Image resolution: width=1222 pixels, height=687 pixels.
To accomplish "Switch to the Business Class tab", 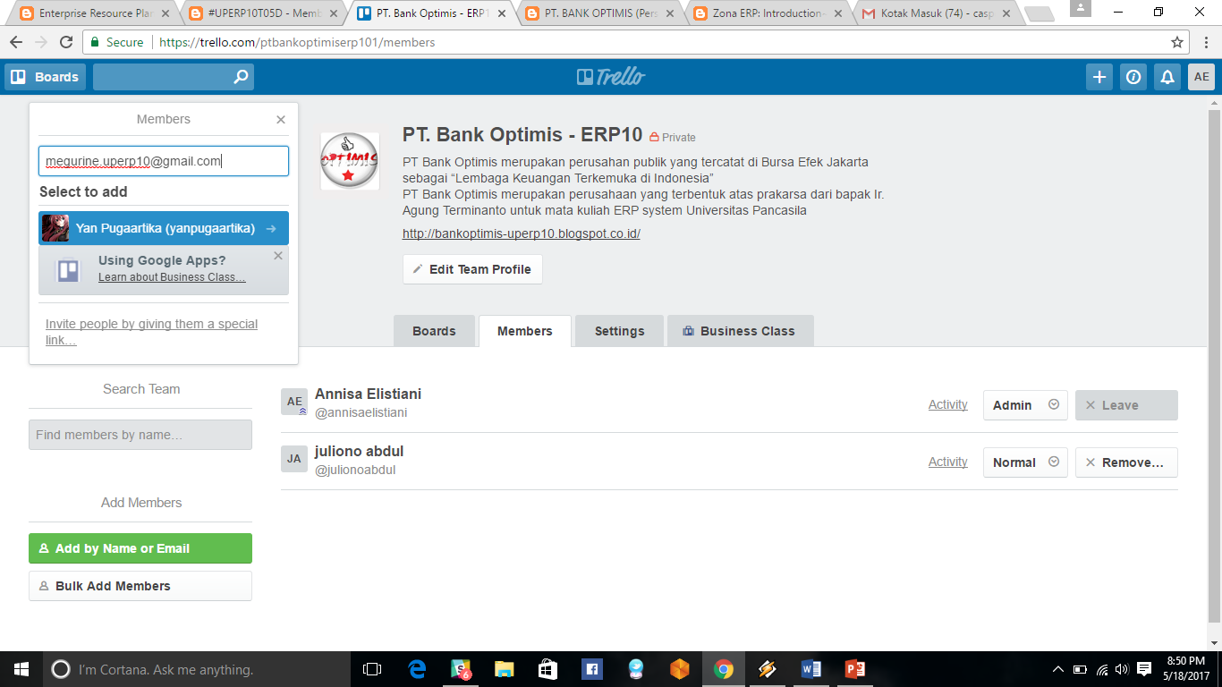I will tap(740, 331).
